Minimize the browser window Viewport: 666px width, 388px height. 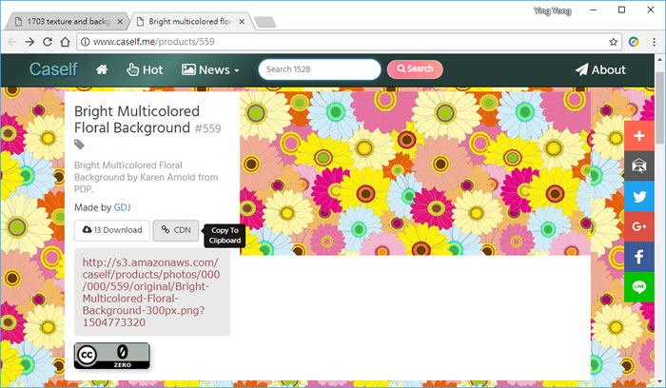coord(594,10)
